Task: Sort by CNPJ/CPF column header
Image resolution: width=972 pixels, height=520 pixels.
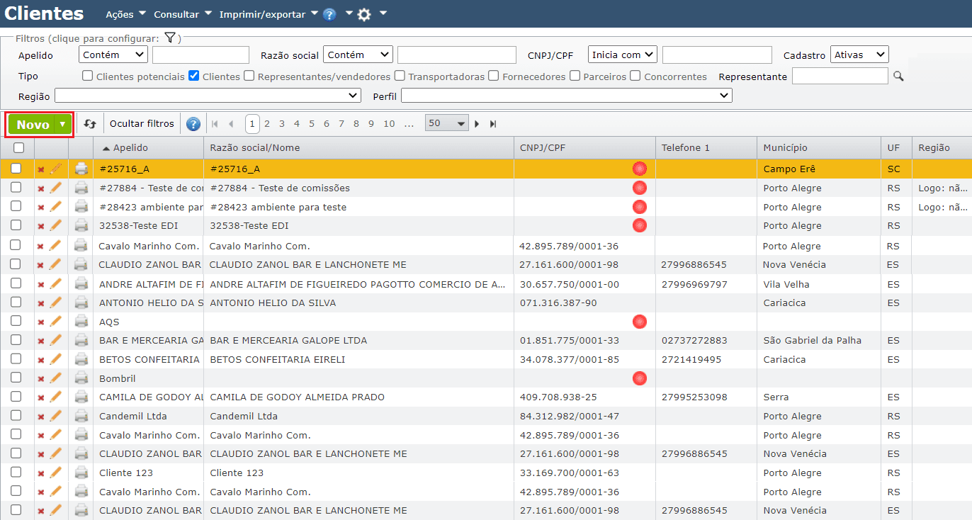Action: pos(543,147)
